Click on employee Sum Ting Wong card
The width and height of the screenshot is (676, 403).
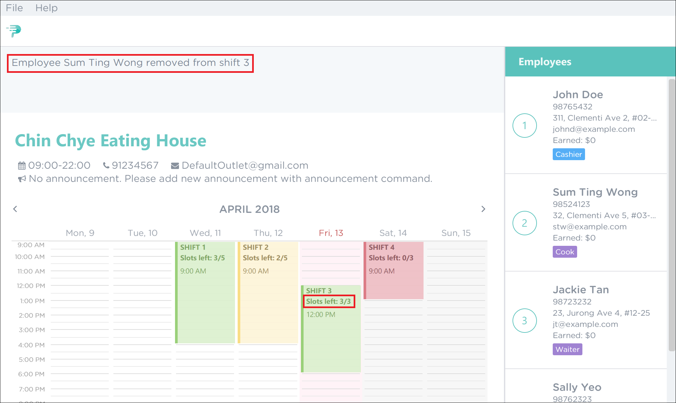pyautogui.click(x=590, y=222)
